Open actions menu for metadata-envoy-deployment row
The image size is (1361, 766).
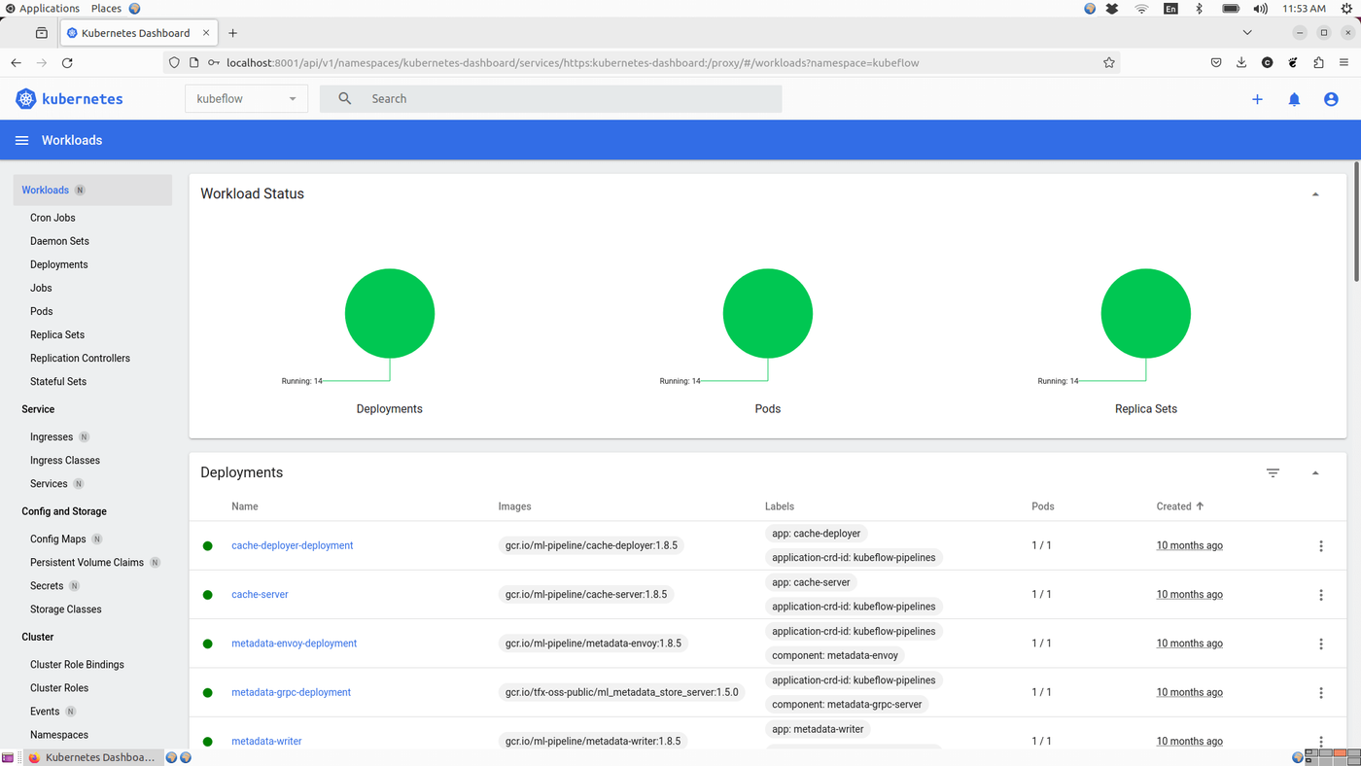tap(1320, 644)
